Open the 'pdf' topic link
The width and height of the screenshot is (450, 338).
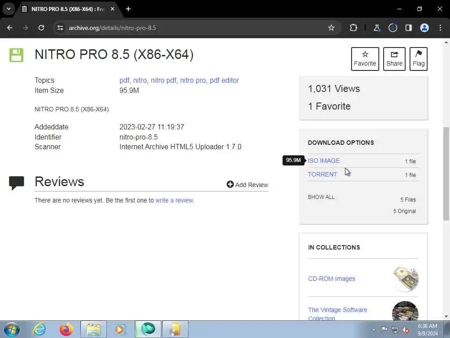coord(124,81)
